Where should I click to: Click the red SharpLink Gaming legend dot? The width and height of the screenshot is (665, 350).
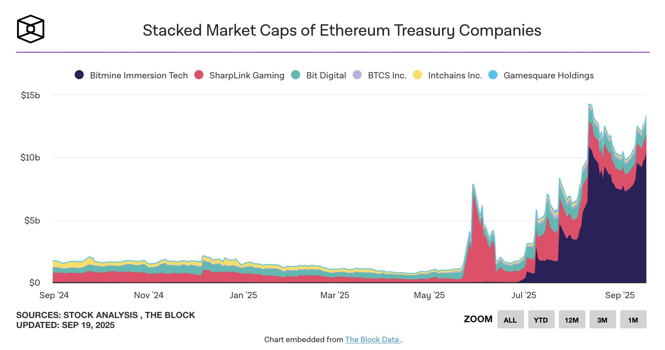pos(199,75)
